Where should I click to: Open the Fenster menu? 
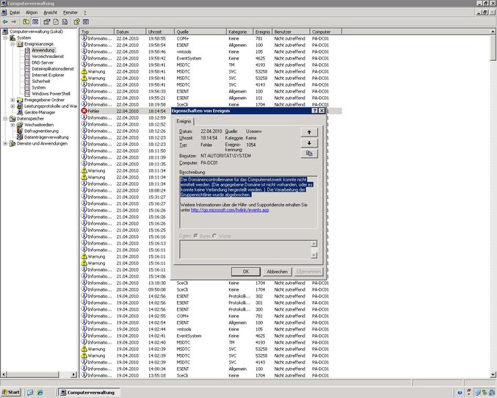pyautogui.click(x=70, y=12)
